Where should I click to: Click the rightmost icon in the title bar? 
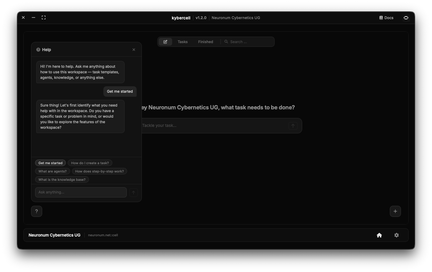point(406,18)
